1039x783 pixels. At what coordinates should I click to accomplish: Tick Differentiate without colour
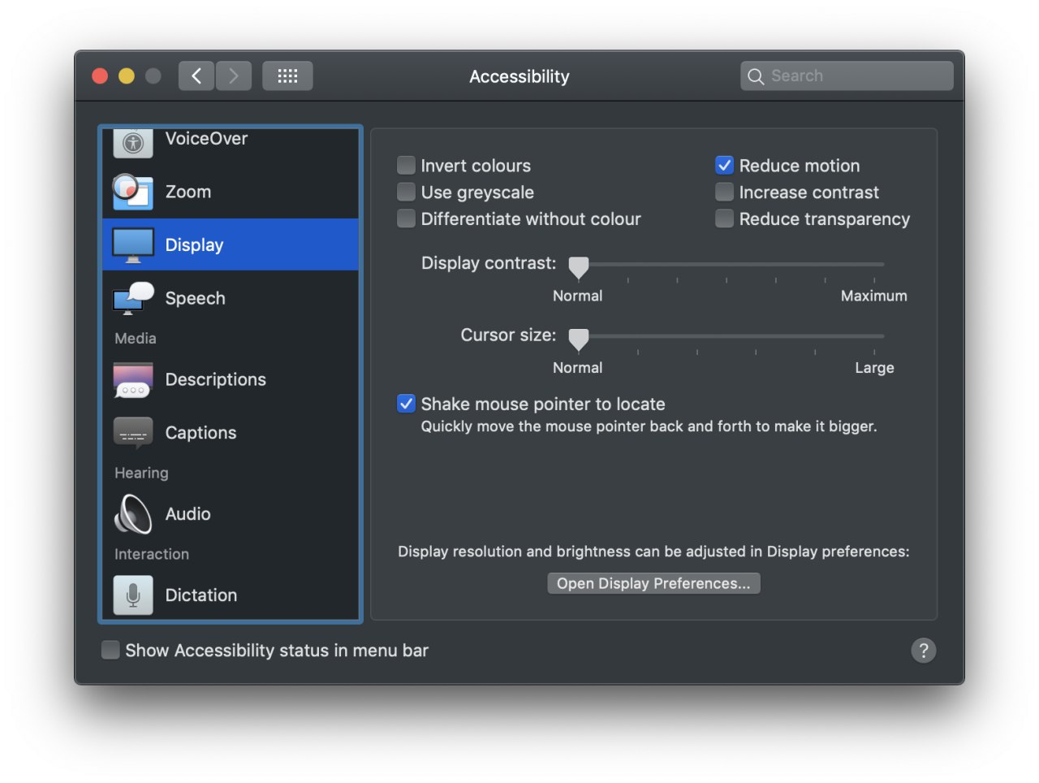pyautogui.click(x=406, y=219)
